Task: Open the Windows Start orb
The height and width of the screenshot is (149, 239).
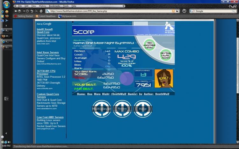Action: (x=6, y=4)
